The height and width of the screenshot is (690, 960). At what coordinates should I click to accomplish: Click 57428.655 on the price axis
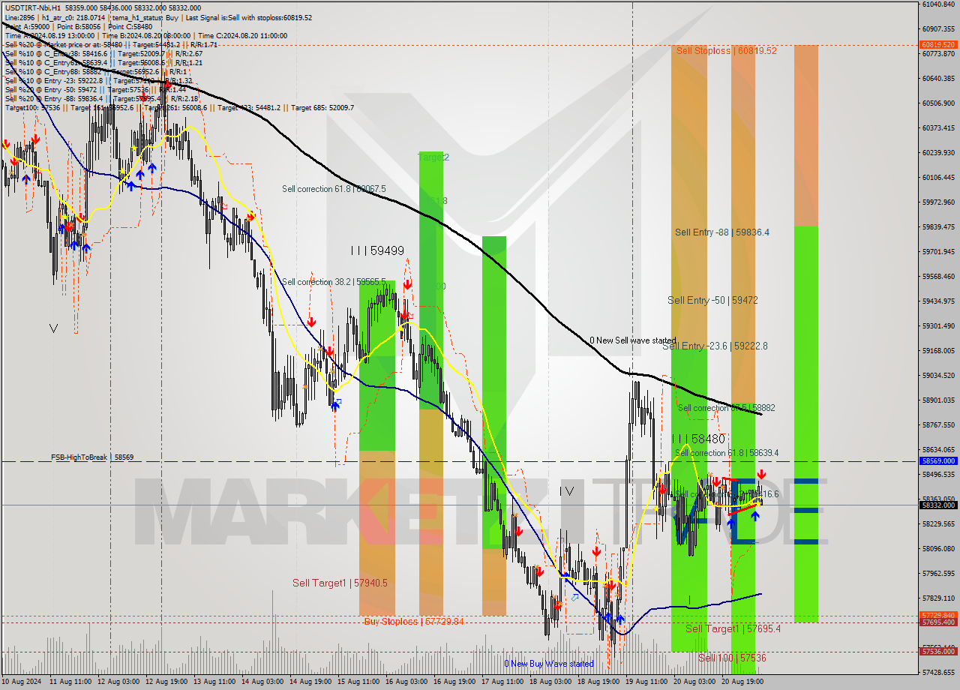(938, 672)
